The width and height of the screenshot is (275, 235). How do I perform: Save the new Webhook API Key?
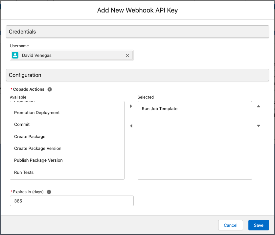259,225
